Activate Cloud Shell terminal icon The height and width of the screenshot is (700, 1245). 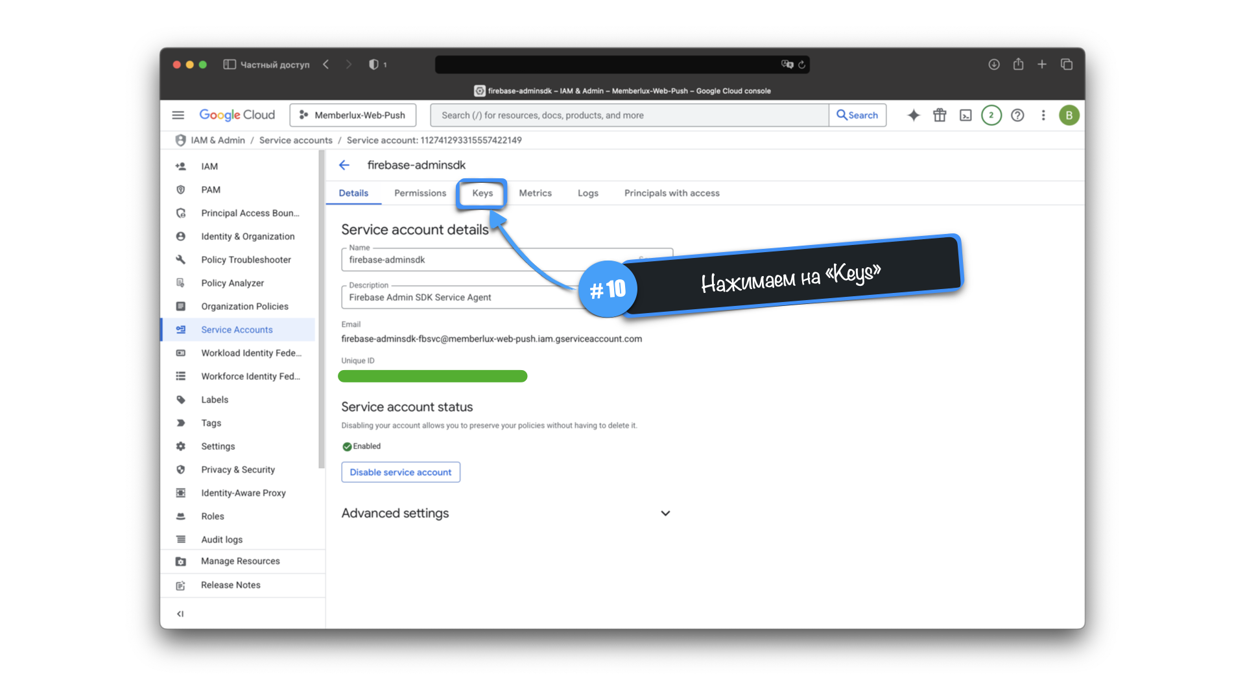click(x=966, y=115)
